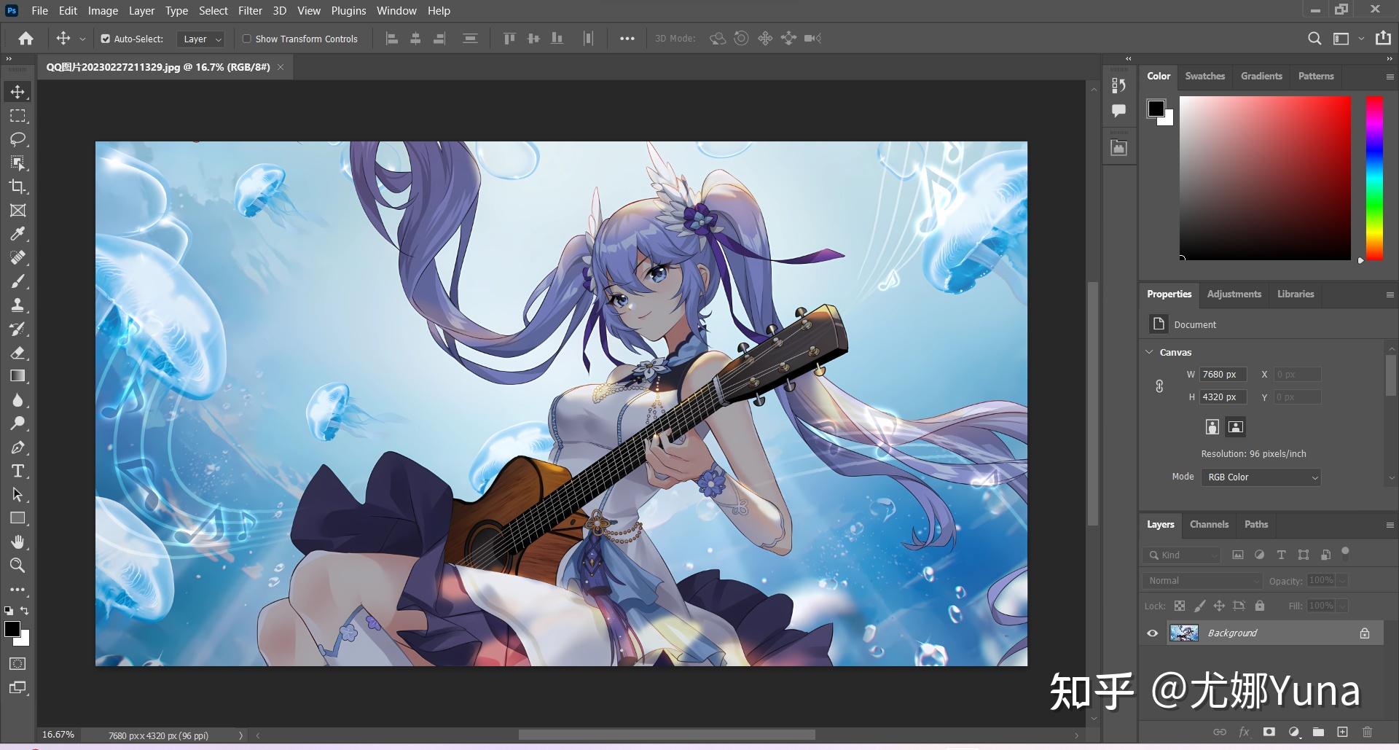Switch to the Swatches tab
This screenshot has width=1399, height=750.
point(1204,76)
